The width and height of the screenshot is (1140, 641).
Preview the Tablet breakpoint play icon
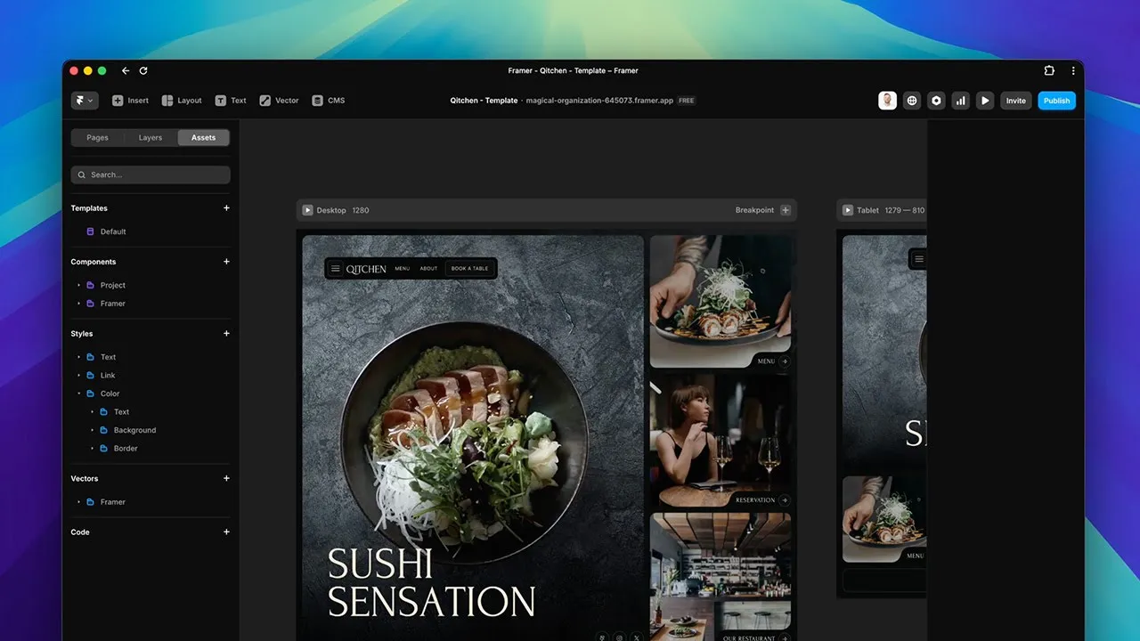847,210
